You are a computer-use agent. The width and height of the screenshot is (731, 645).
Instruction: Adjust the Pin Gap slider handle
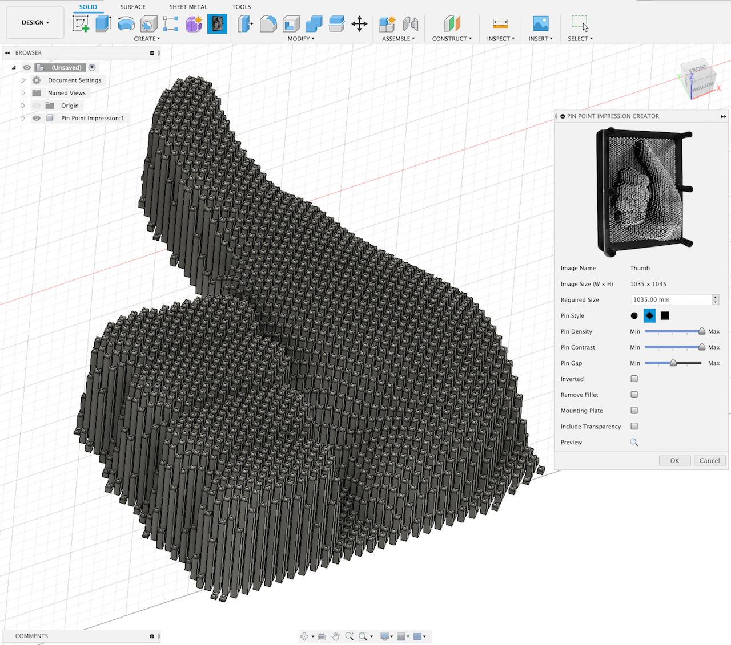tap(673, 363)
